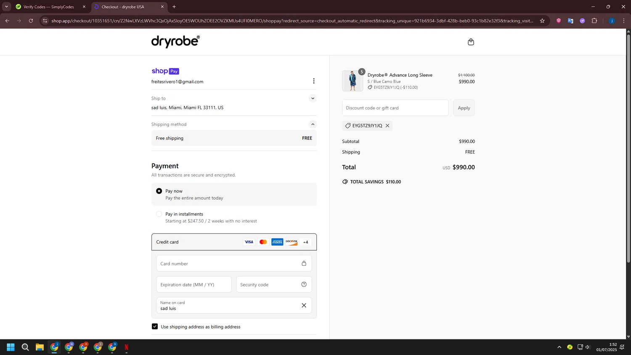This screenshot has height=355, width=631.
Task: Collapse the Shipping method section
Action: click(313, 124)
